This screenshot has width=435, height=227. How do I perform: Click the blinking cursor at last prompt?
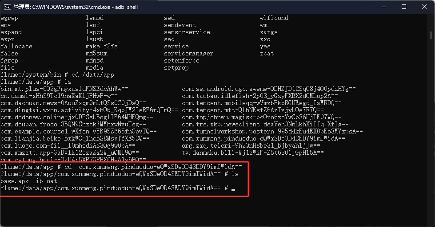tap(233, 190)
